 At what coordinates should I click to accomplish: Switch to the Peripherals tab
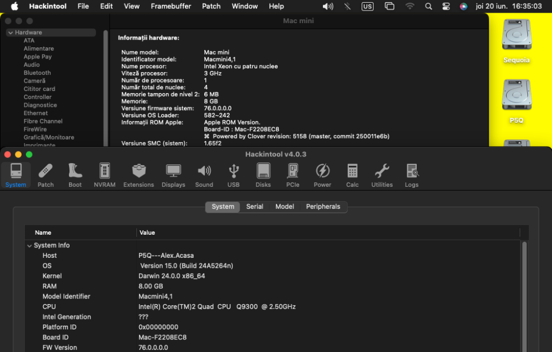(323, 207)
